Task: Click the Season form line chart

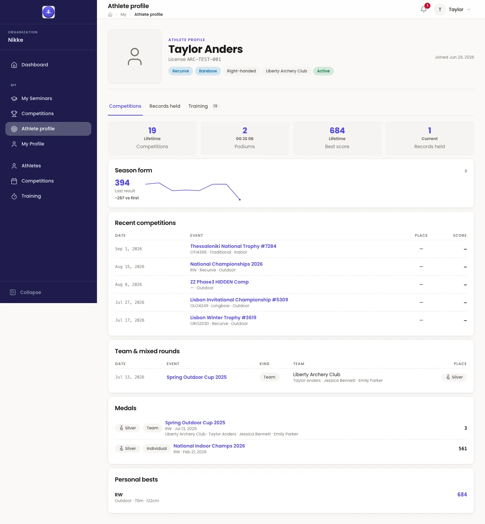Action: coord(193,191)
